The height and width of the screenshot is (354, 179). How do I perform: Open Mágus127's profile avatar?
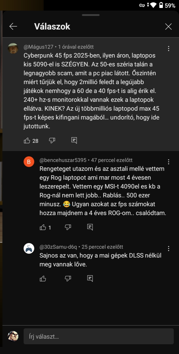pyautogui.click(x=13, y=48)
